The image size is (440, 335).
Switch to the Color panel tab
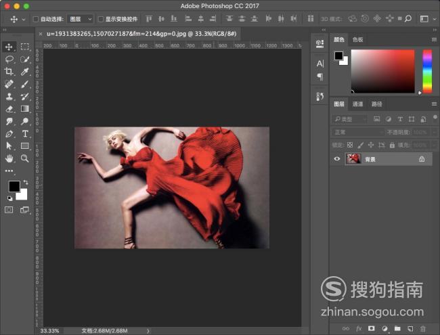339,39
